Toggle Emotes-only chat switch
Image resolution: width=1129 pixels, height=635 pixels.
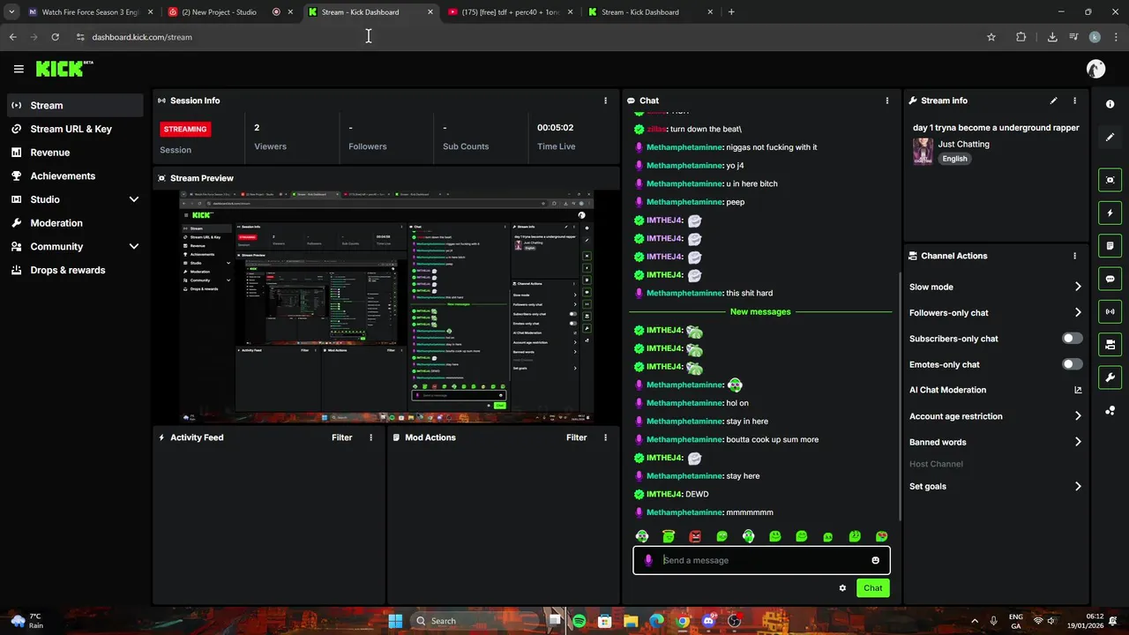pyautogui.click(x=1072, y=364)
